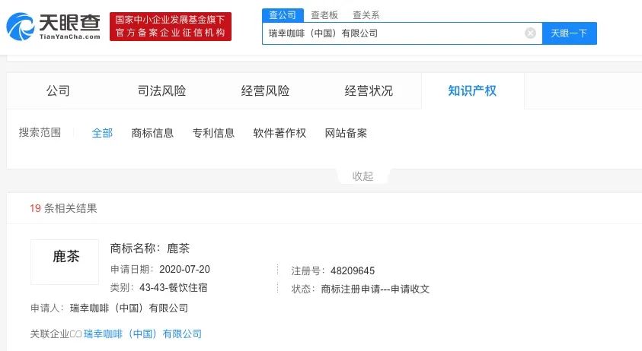The width and height of the screenshot is (642, 351).
Task: Click the applicant 瑞幸咖啡（中国）有限公司 text
Action: (129, 308)
